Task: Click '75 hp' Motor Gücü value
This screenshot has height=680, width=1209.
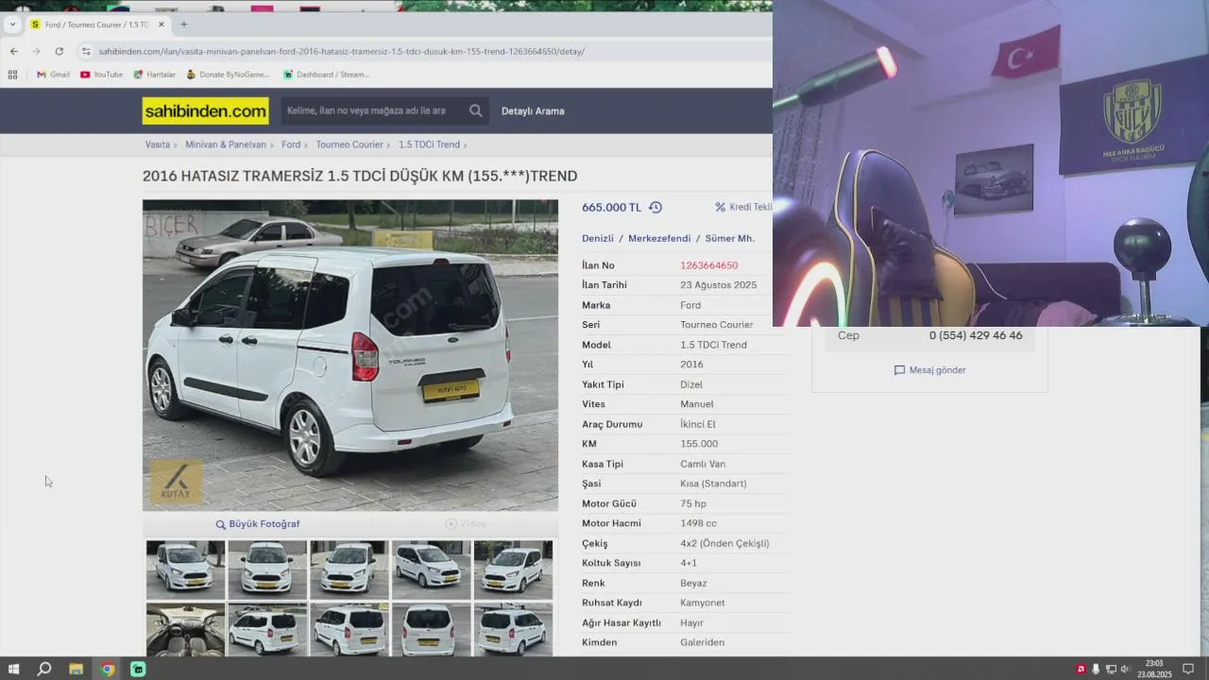Action: [x=693, y=503]
